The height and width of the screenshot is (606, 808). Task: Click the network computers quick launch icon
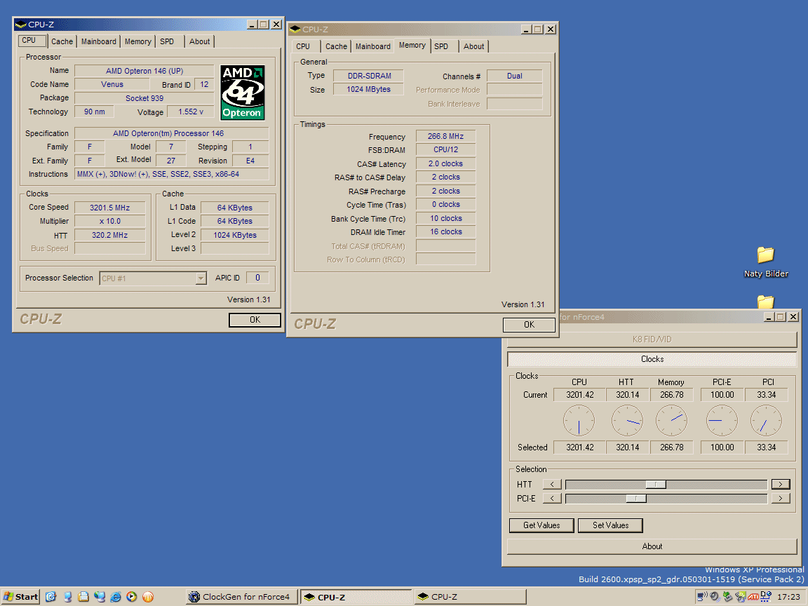(x=100, y=597)
